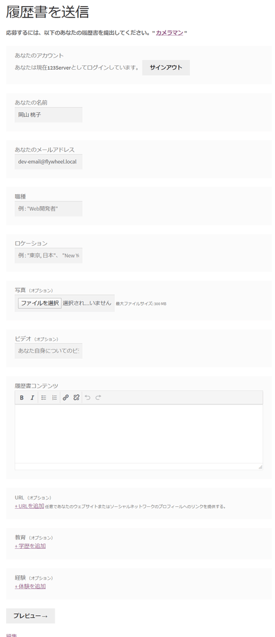Undo the last edit in editor
The width and height of the screenshot is (275, 637).
87,398
